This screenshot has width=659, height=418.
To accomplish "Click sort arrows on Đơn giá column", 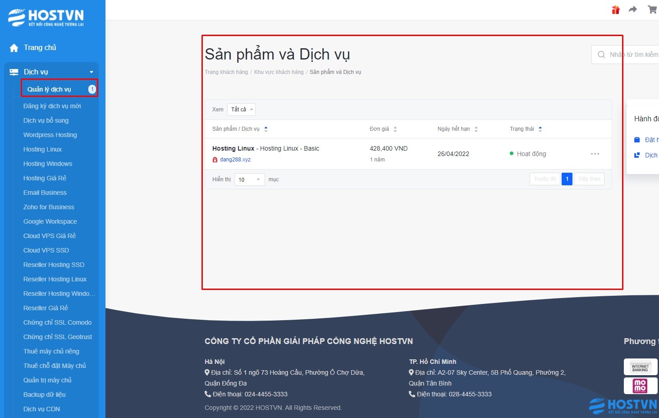I will coord(395,129).
